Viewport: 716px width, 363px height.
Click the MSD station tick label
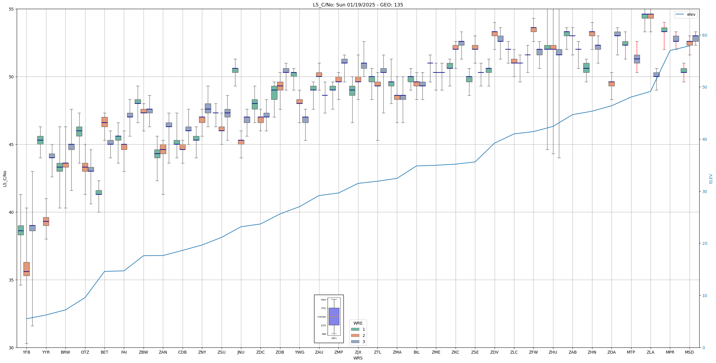pyautogui.click(x=689, y=352)
